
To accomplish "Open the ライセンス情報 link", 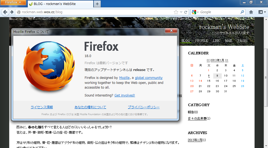I will [x=42, y=107].
